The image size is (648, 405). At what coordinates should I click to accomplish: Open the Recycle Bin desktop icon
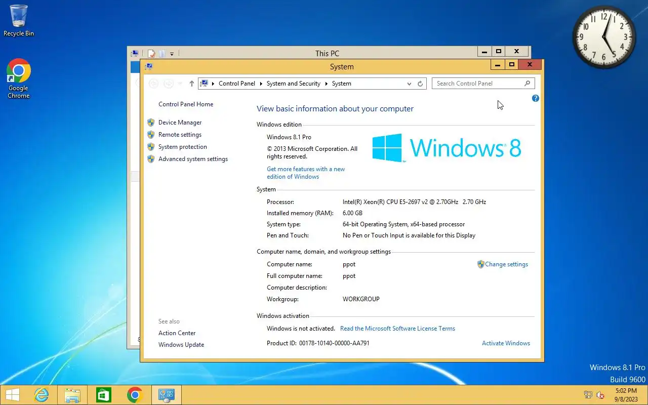point(19,20)
